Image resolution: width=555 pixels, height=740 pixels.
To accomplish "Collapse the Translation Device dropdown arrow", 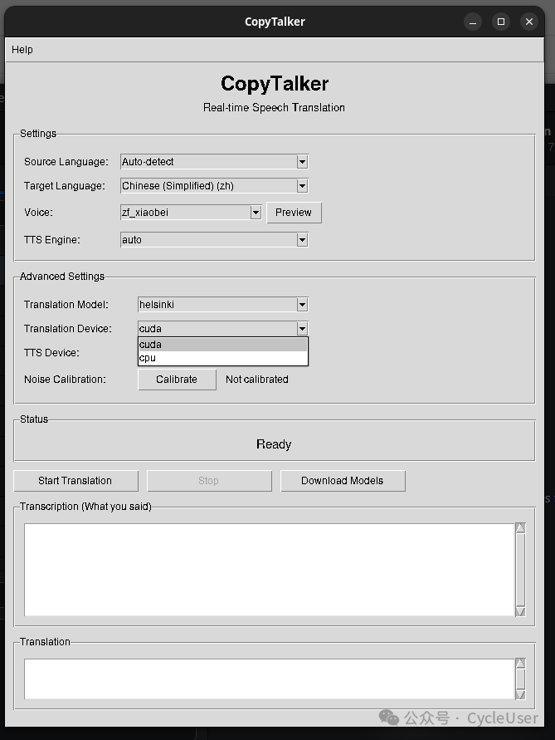I will 302,328.
